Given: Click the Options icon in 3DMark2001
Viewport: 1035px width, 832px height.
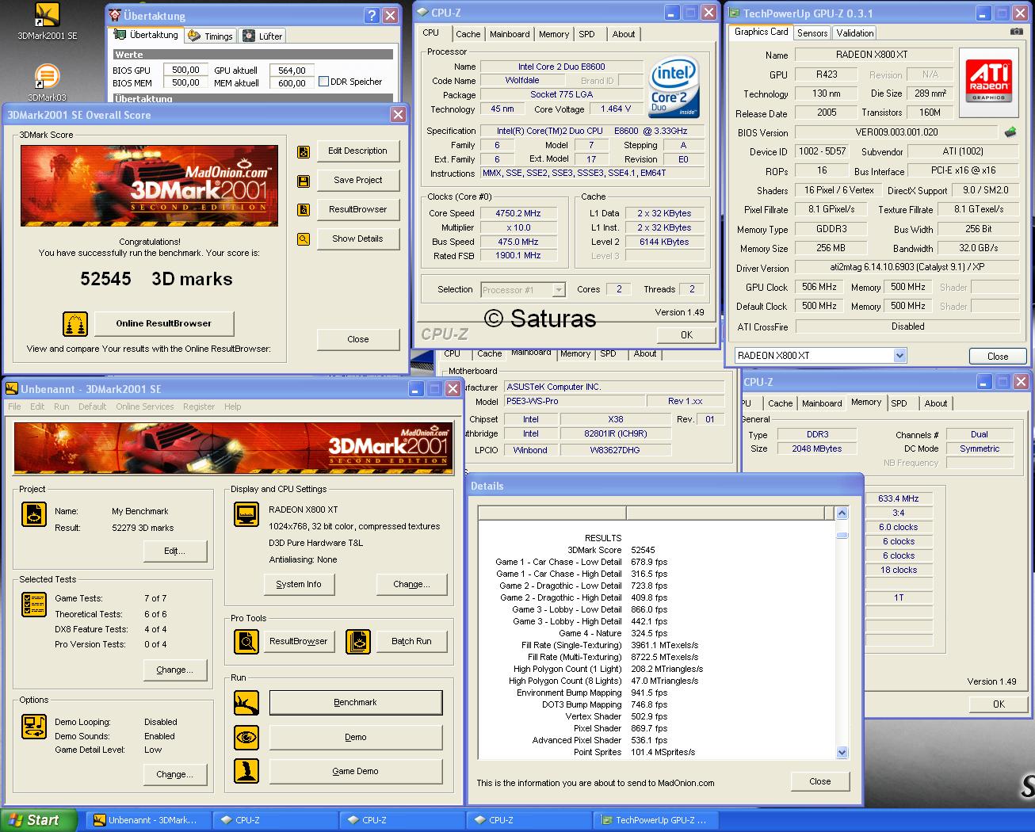Looking at the screenshot, I should [34, 727].
